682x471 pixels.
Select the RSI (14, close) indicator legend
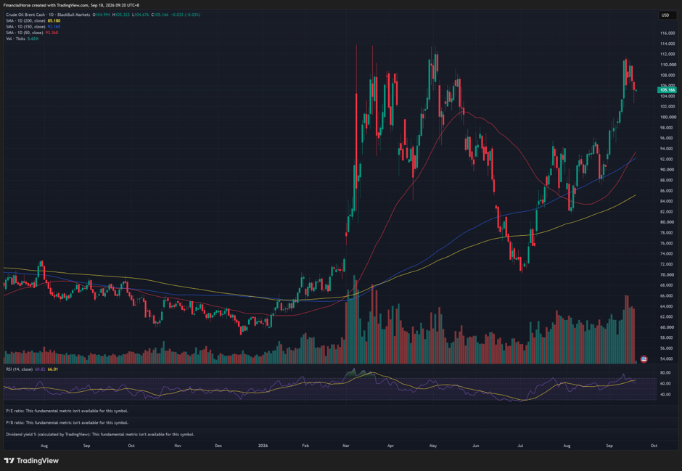coord(19,369)
